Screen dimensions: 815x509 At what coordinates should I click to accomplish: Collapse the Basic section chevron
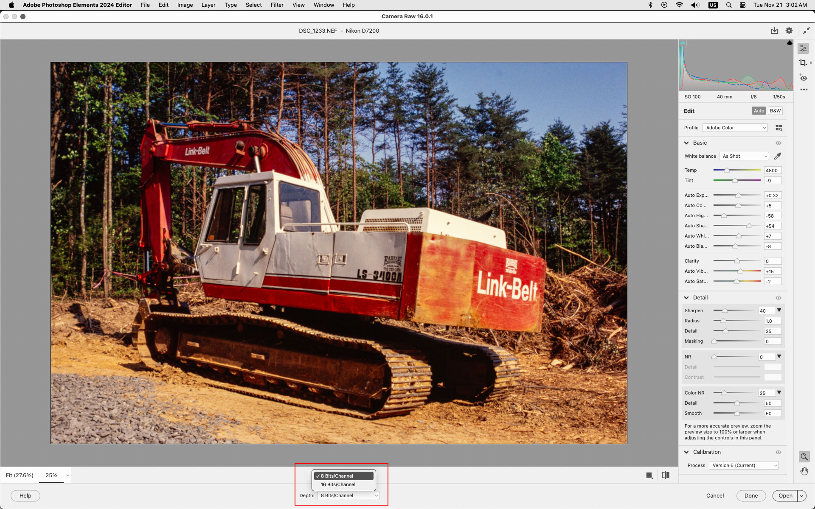pyautogui.click(x=687, y=143)
